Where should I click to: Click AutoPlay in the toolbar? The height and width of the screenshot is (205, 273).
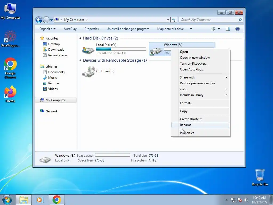tap(70, 29)
